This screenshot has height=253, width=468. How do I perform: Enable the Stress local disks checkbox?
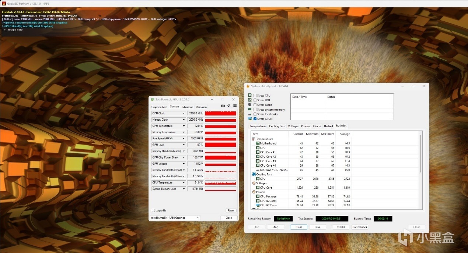pyautogui.click(x=255, y=114)
